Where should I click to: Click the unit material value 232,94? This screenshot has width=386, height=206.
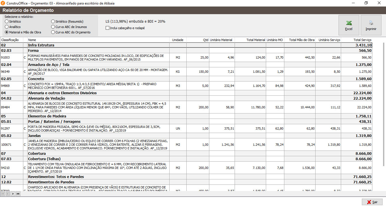pyautogui.click(x=229, y=86)
